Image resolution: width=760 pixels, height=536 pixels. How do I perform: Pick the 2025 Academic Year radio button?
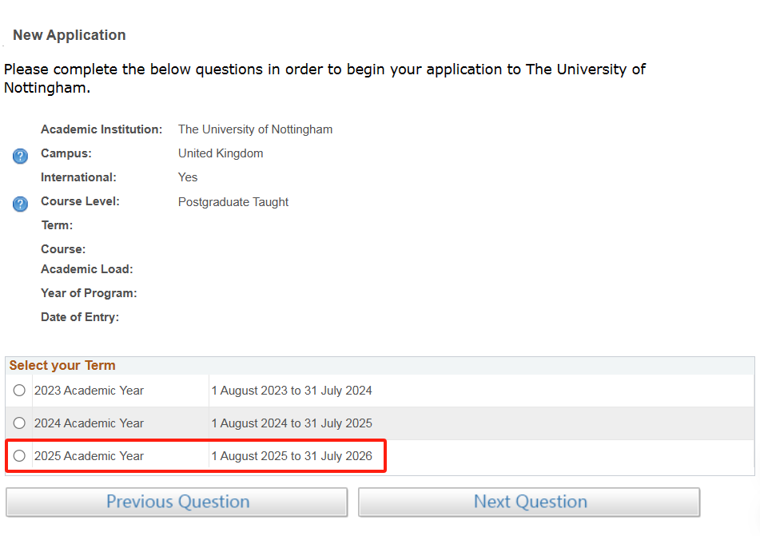pyautogui.click(x=19, y=456)
